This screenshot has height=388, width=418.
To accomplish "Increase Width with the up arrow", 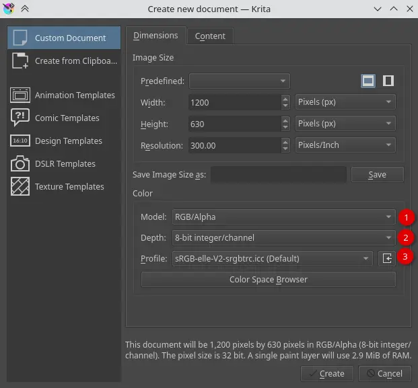I will 285,99.
